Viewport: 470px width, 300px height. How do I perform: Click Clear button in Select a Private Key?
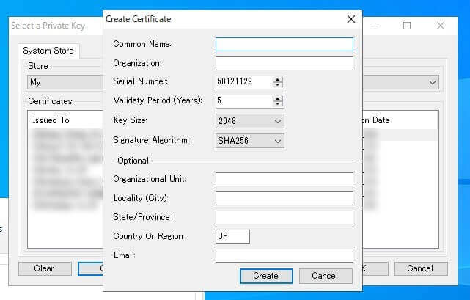[45, 268]
